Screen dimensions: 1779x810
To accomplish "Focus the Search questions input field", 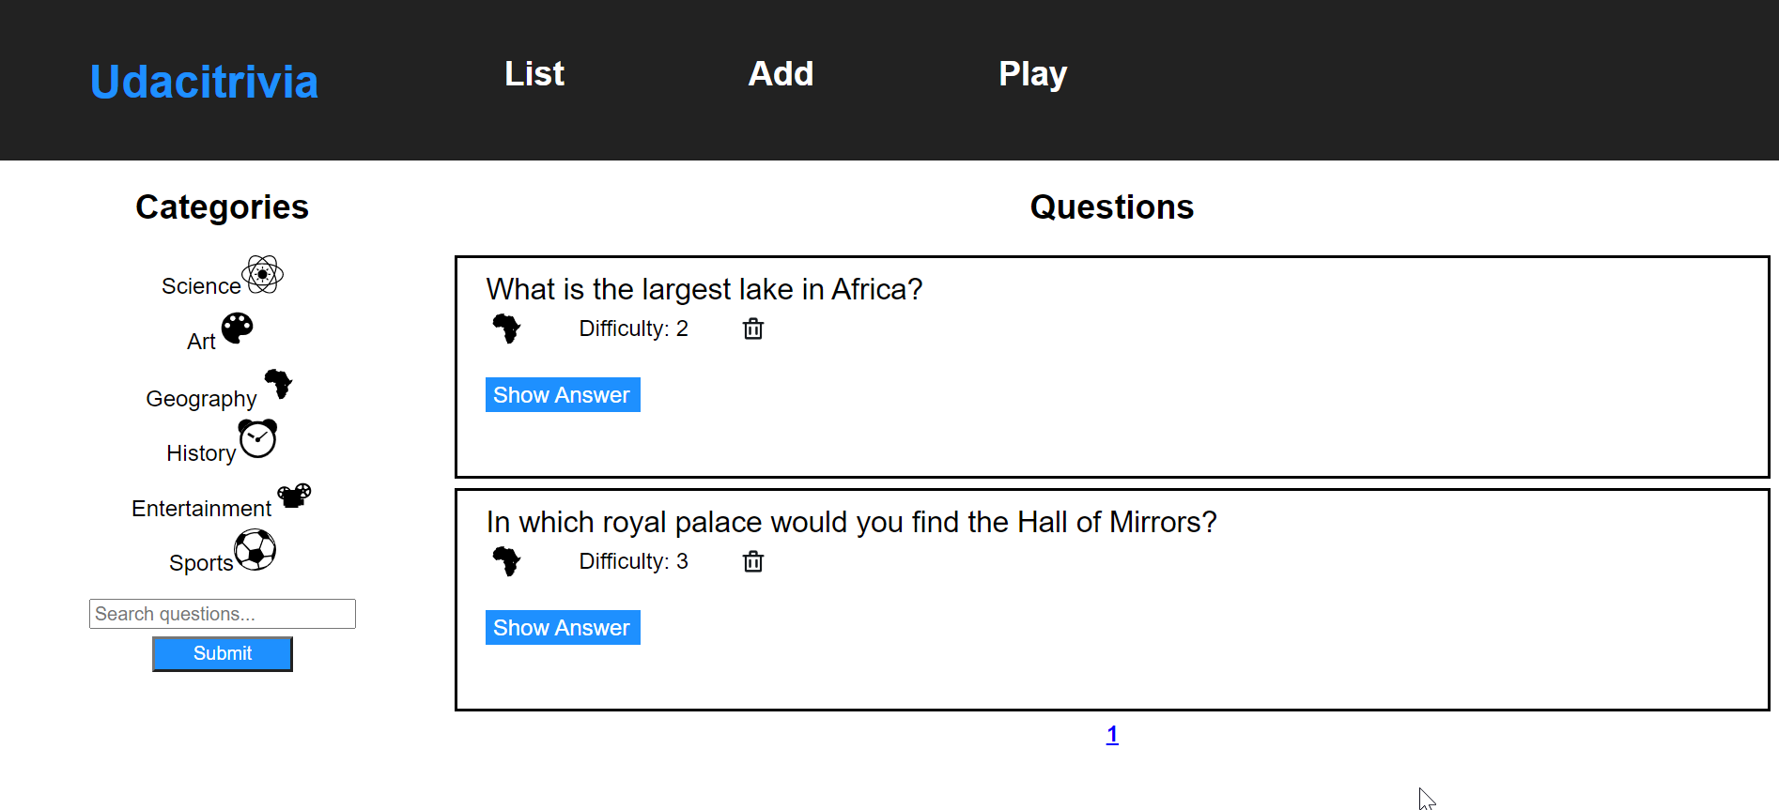I will (x=223, y=614).
